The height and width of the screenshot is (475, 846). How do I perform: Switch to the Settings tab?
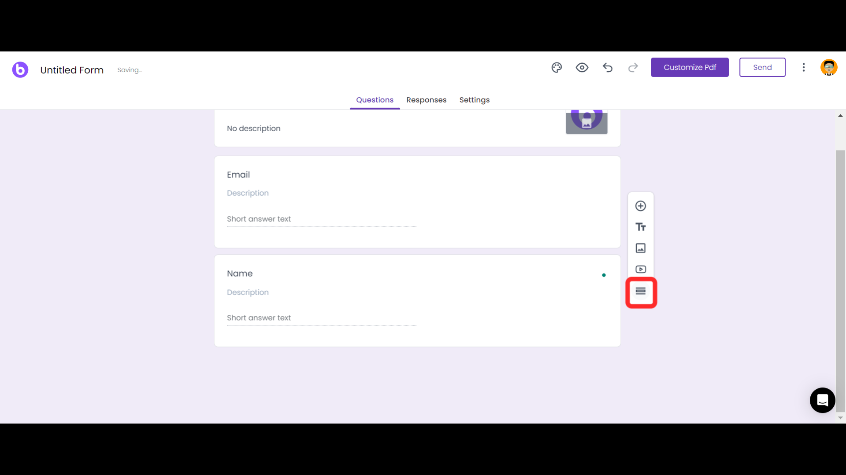point(474,100)
